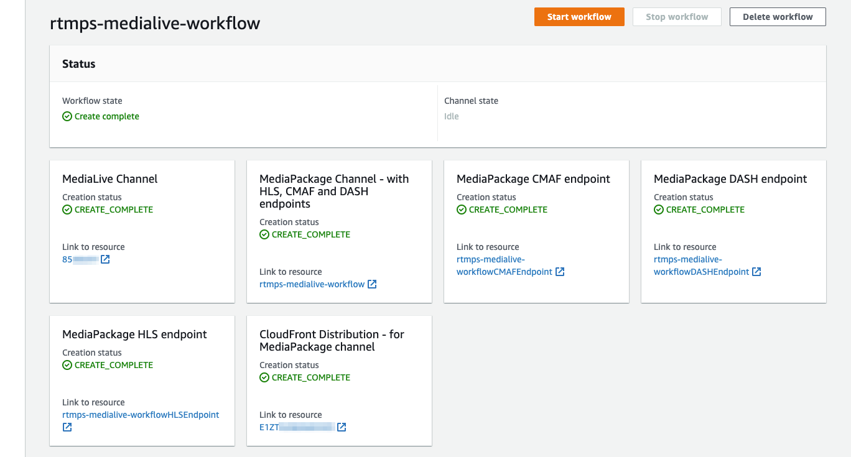This screenshot has width=851, height=457.
Task: Click CREATE_COMPLETE text in CloudFront card
Action: click(x=311, y=377)
